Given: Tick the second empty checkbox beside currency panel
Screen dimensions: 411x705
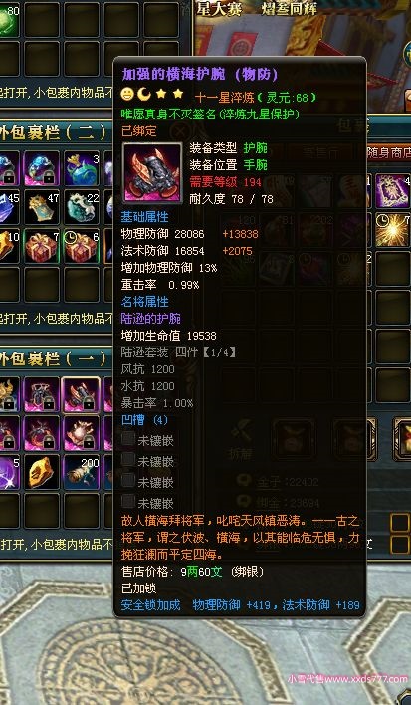Looking at the screenshot, I should coord(399,544).
